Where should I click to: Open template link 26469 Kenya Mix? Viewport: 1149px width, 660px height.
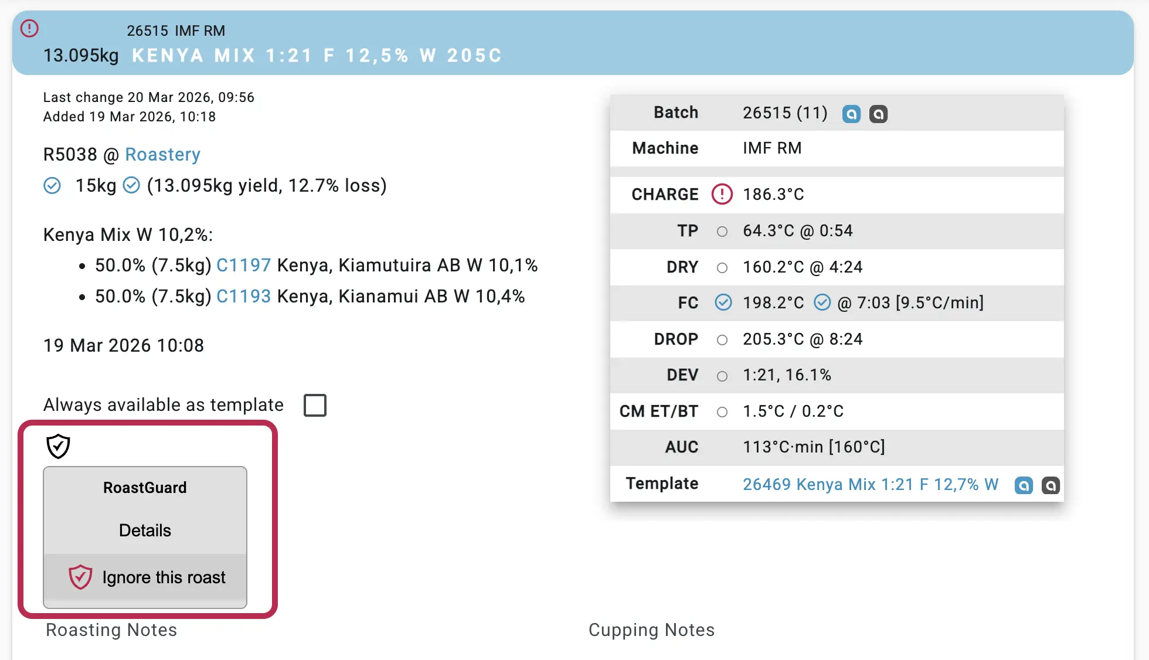click(x=870, y=484)
